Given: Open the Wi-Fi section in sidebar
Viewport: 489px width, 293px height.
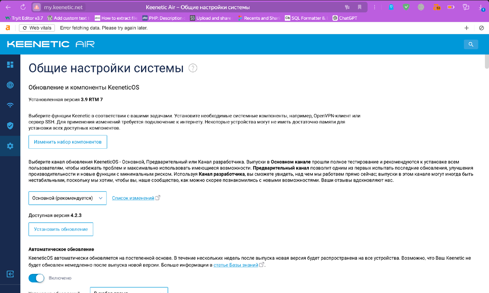Looking at the screenshot, I should tap(10, 105).
